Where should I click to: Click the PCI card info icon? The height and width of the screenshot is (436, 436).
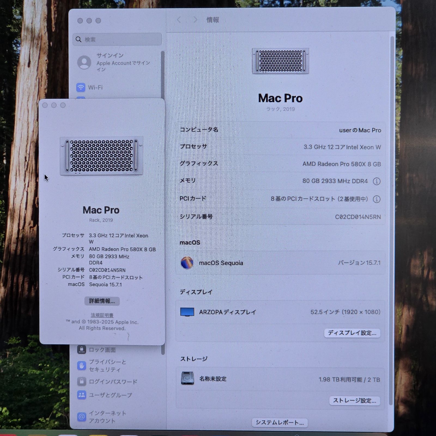tap(376, 199)
